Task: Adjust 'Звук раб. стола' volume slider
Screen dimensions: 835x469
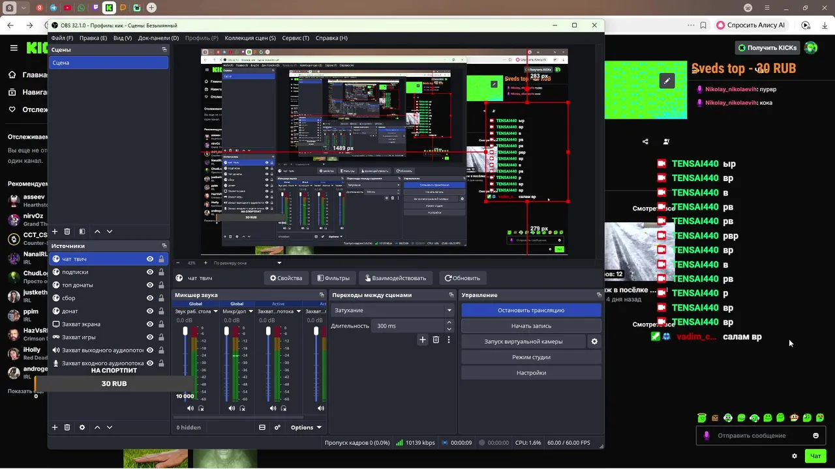Action: click(185, 332)
